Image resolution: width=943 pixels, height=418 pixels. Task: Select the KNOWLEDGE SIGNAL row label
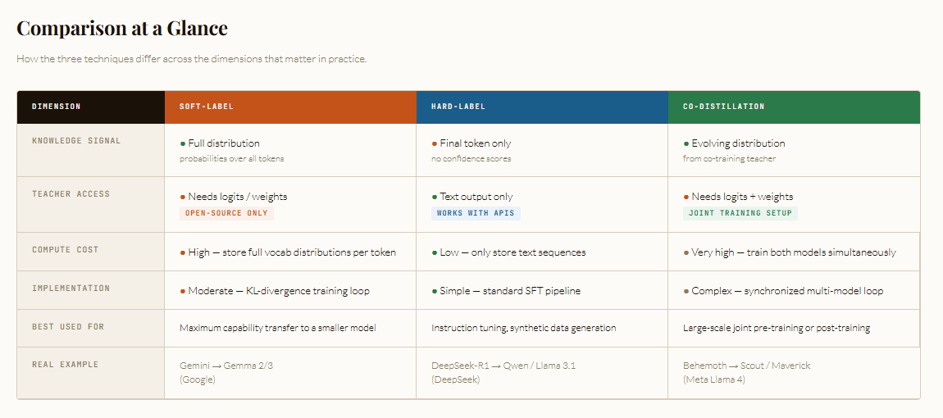click(76, 141)
